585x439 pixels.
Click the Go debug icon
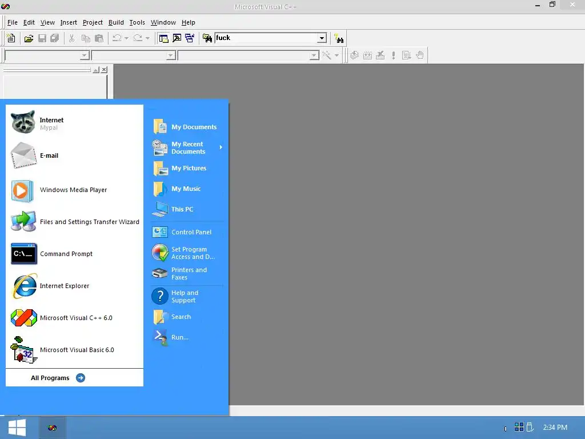tap(406, 55)
